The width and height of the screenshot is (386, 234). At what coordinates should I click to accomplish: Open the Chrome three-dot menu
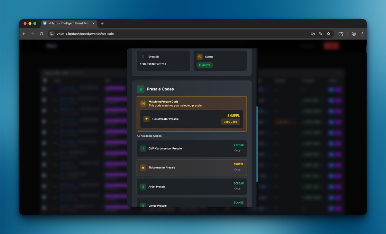tap(363, 34)
